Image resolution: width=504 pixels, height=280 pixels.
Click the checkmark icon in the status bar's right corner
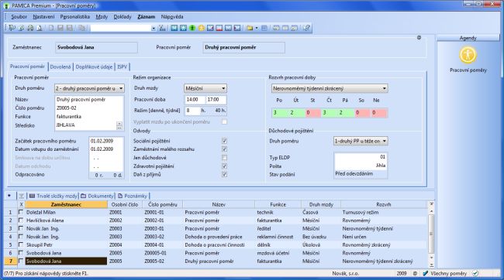(x=475, y=273)
